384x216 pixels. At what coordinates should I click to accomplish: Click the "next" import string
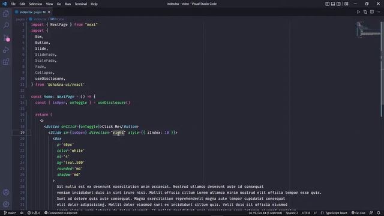pos(91,25)
